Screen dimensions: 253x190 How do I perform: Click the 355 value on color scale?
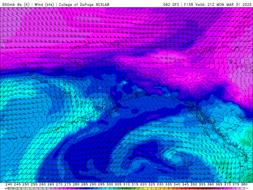click(202, 184)
